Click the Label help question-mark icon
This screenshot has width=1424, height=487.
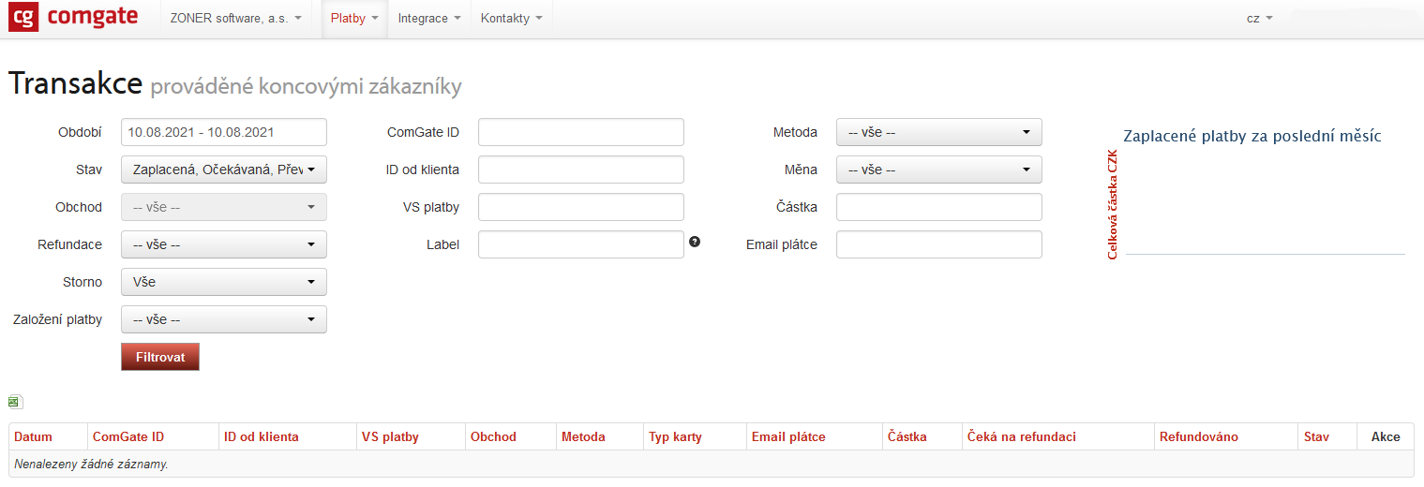click(x=695, y=242)
